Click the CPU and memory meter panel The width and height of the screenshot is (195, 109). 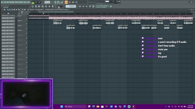click(x=113, y=2)
